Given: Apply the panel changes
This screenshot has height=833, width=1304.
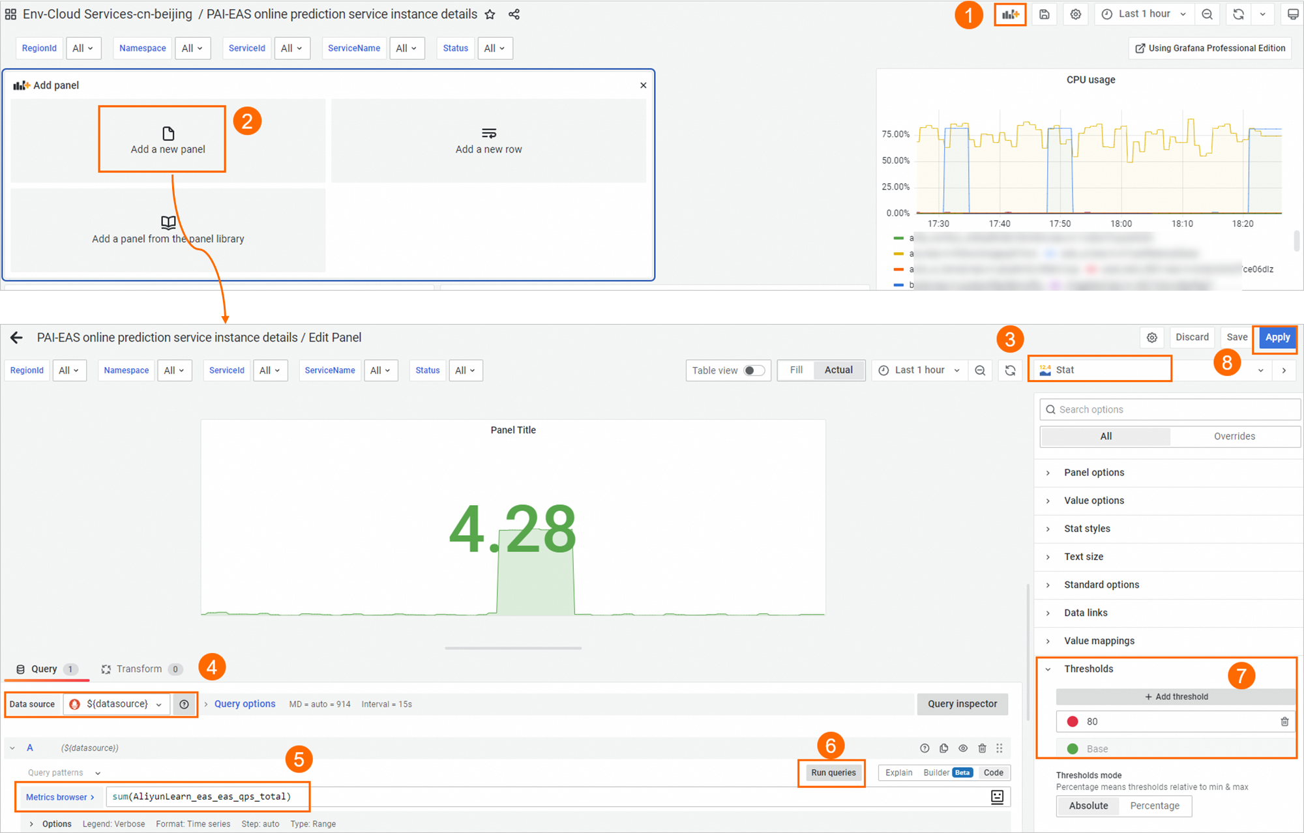Looking at the screenshot, I should click(x=1276, y=337).
